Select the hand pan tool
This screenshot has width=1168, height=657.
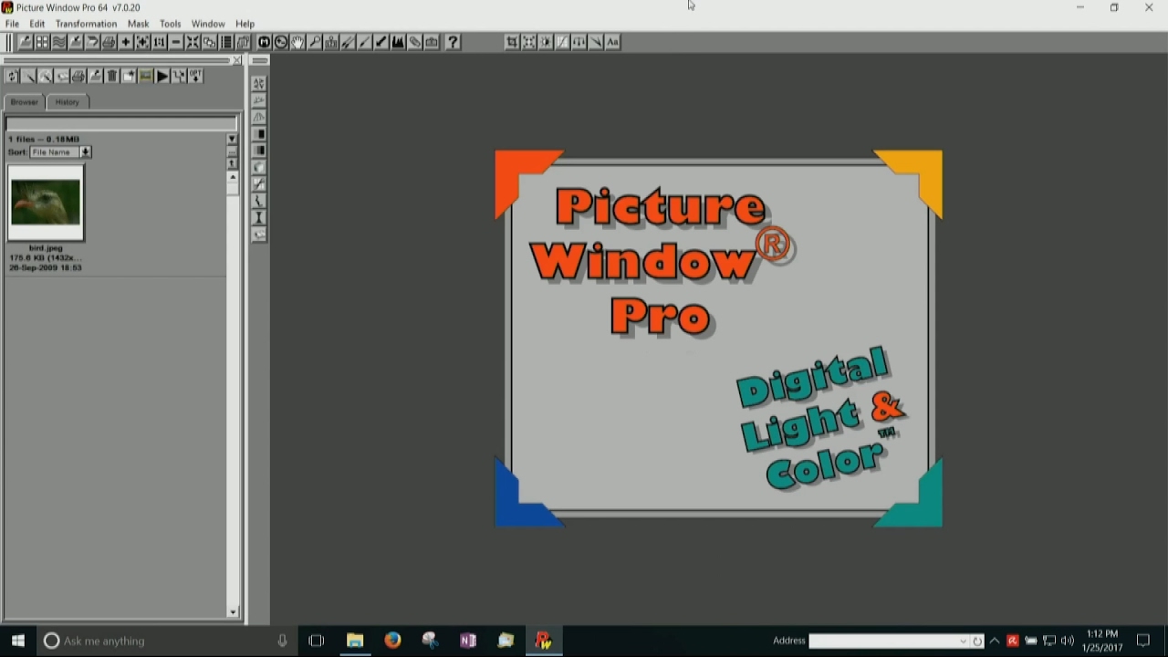click(297, 42)
